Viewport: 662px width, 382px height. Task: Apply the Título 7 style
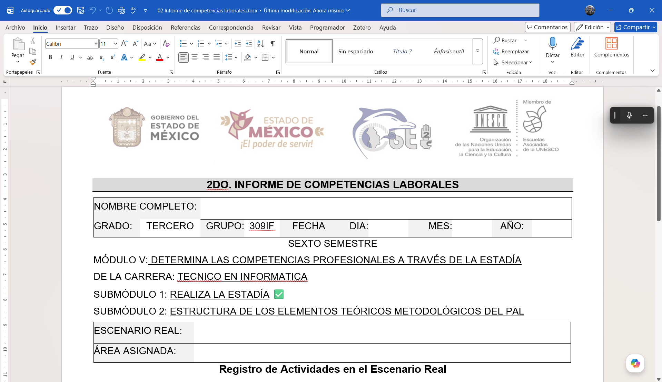pyautogui.click(x=402, y=51)
